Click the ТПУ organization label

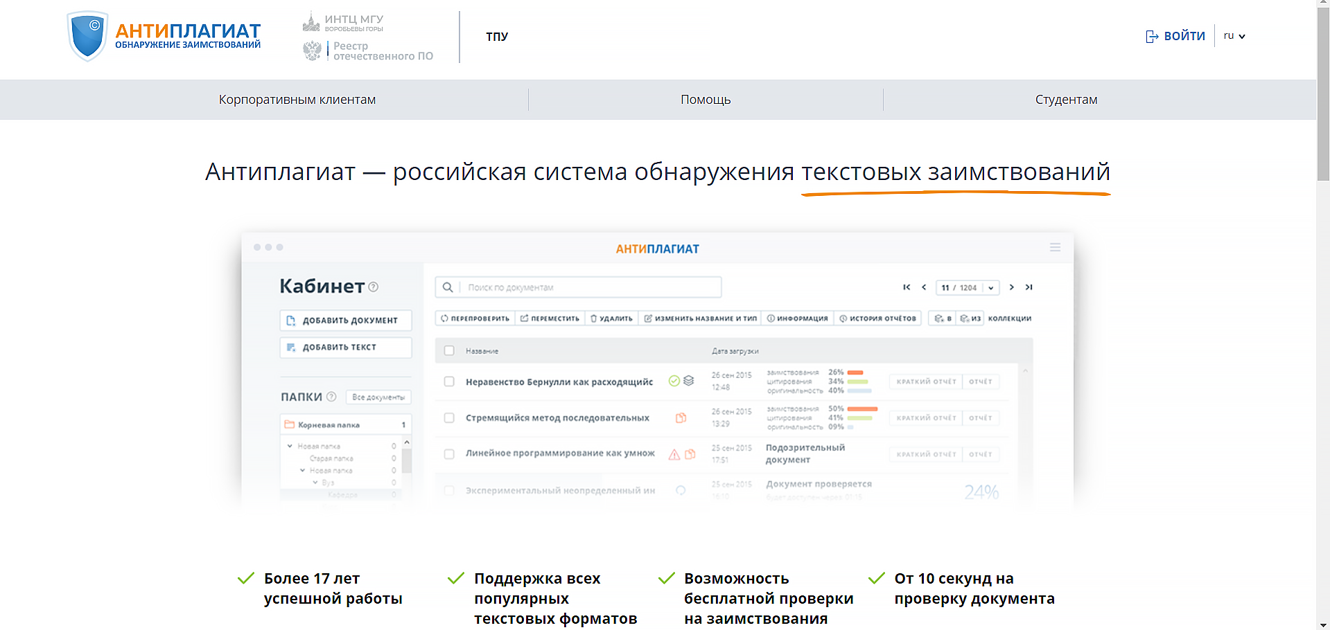pyautogui.click(x=497, y=37)
